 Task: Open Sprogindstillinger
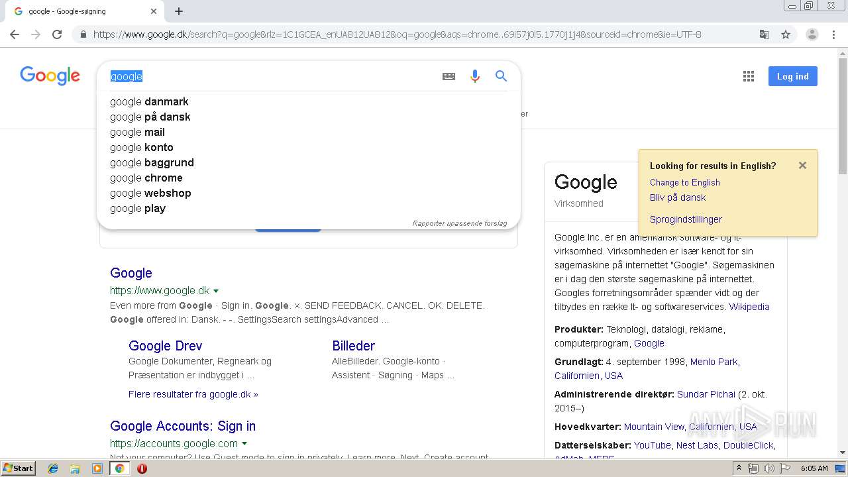pyautogui.click(x=686, y=219)
